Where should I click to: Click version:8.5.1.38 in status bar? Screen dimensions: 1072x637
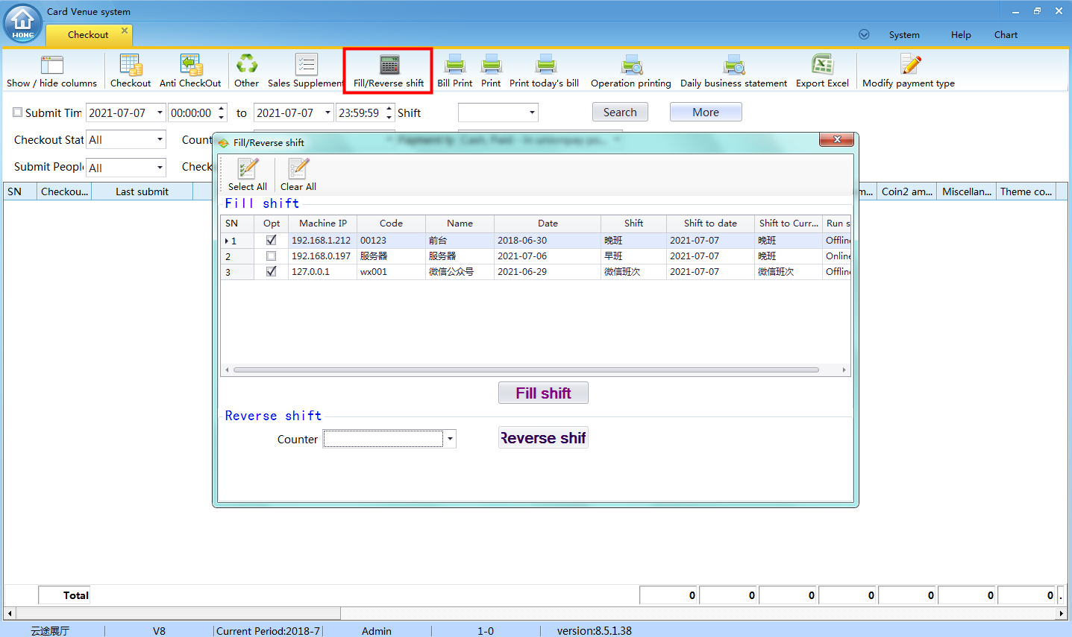pos(594,630)
